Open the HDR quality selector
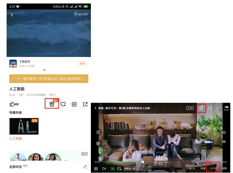The width and height of the screenshot is (233, 173). click(213, 168)
